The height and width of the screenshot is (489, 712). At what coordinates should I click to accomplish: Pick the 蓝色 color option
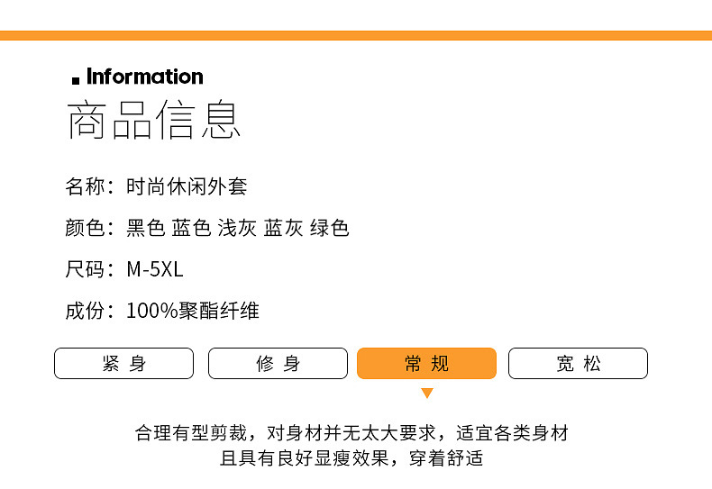pos(191,229)
